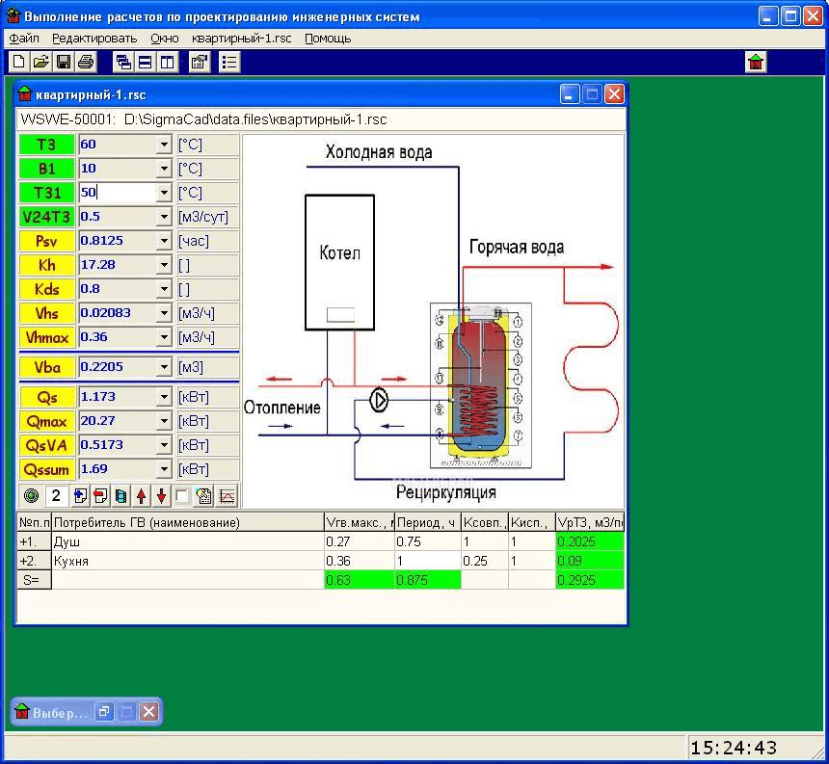Expand the Qmax value dropdown

tap(164, 421)
